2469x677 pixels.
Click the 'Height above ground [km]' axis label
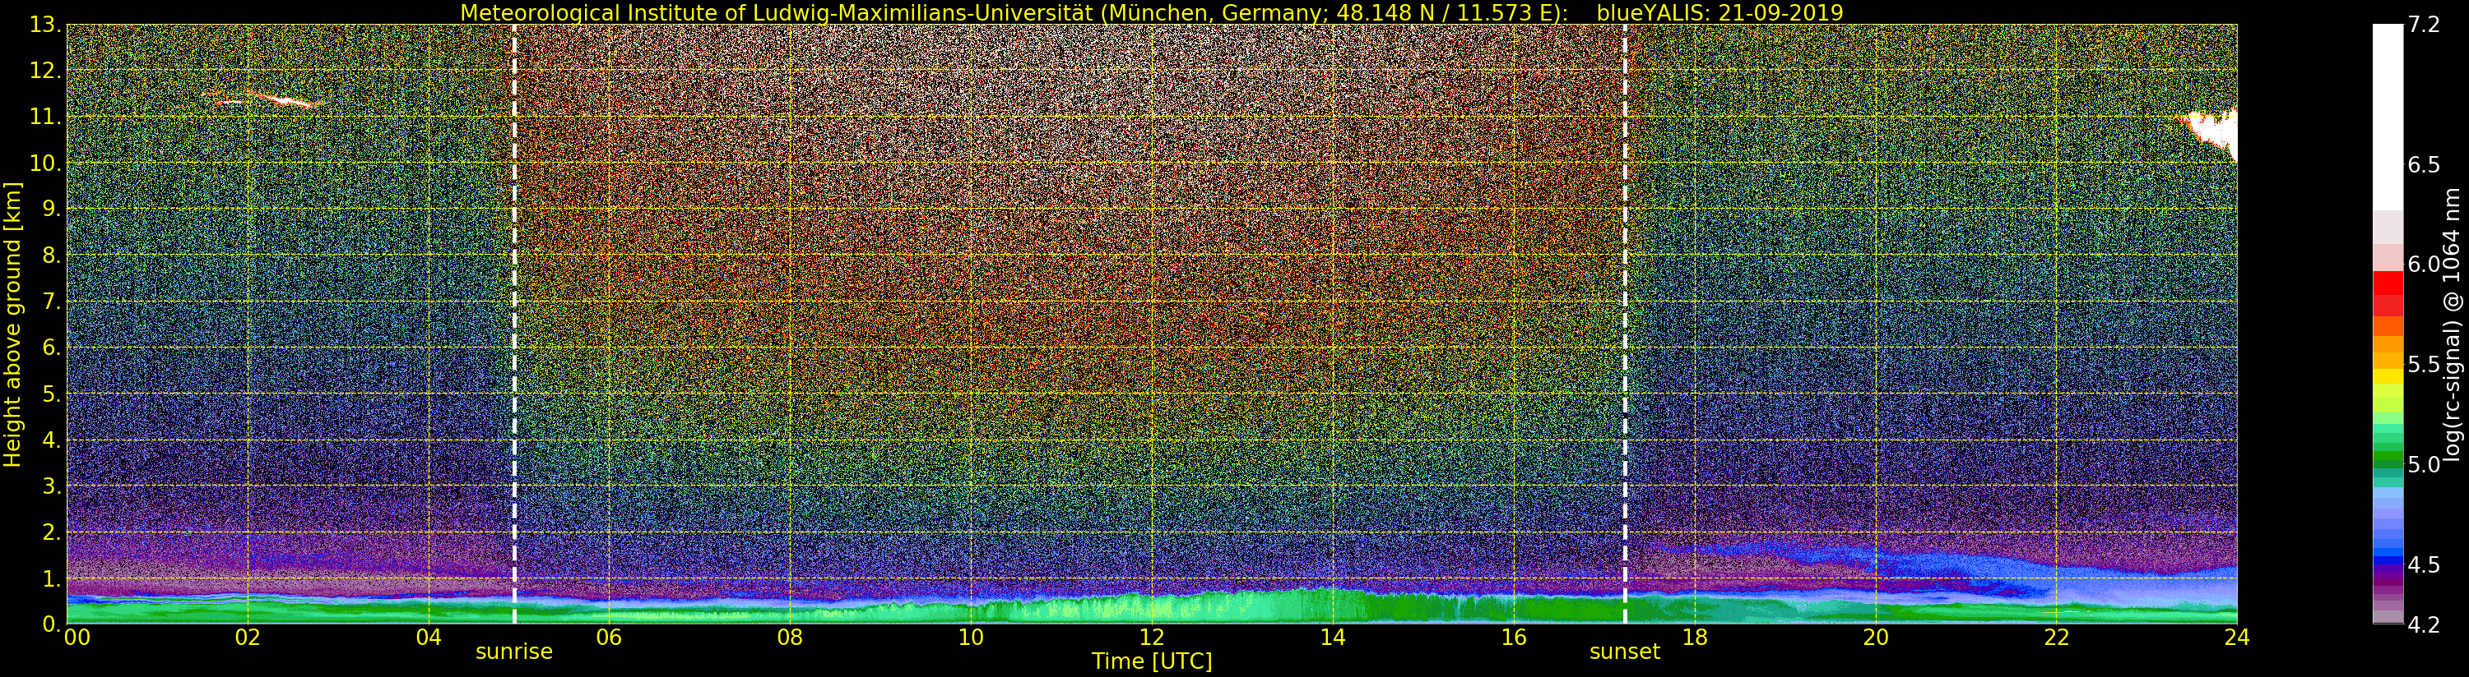pyautogui.click(x=12, y=324)
